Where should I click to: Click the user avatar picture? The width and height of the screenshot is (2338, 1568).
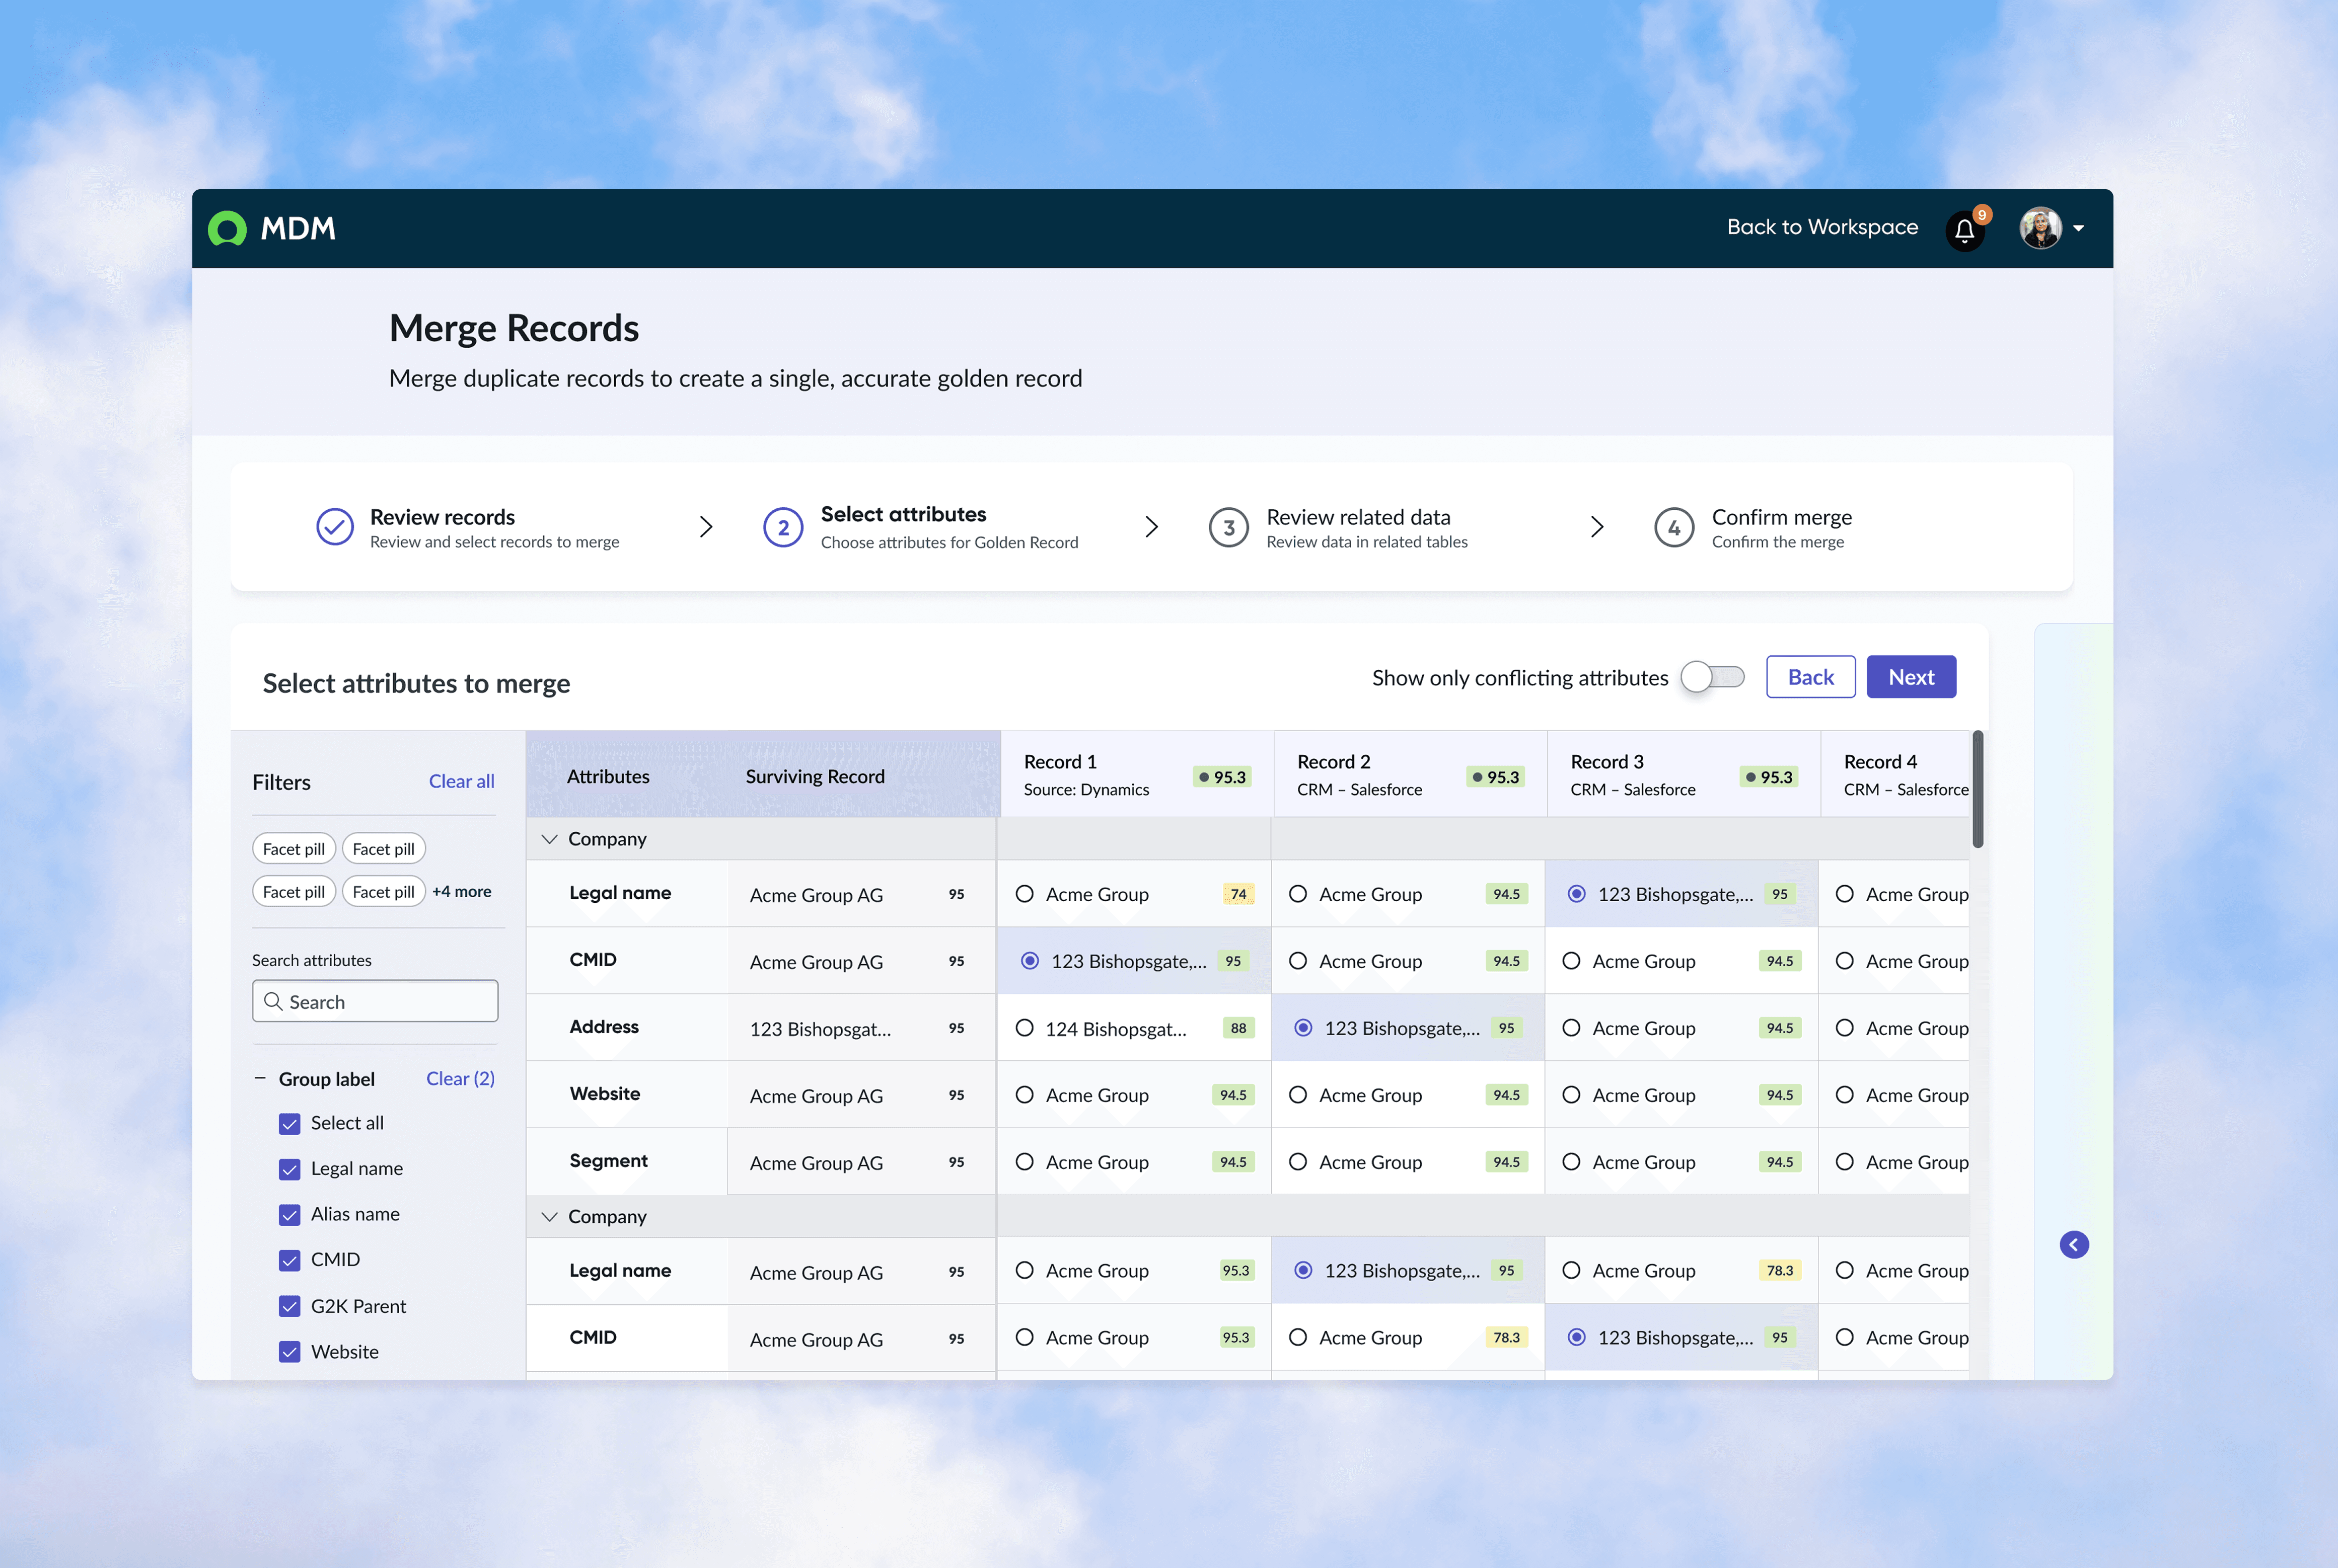point(2040,228)
